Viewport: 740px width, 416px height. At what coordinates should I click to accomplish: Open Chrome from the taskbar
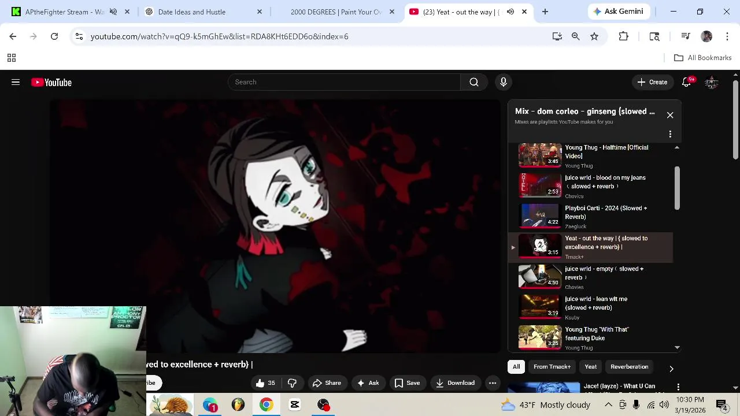[x=266, y=404]
